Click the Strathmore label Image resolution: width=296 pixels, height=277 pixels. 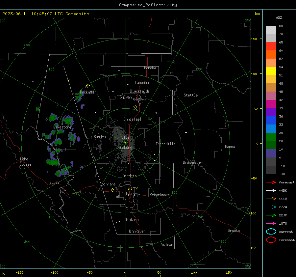coord(160,195)
